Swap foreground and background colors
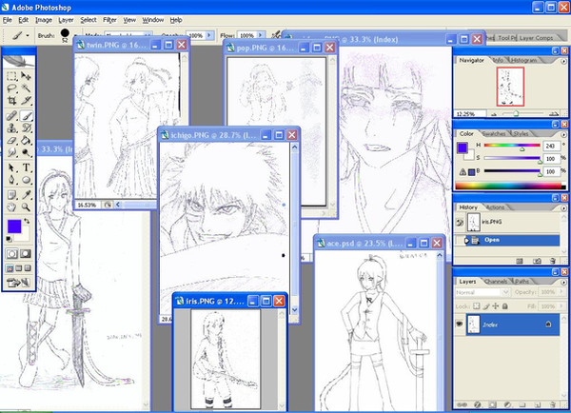 (27, 221)
